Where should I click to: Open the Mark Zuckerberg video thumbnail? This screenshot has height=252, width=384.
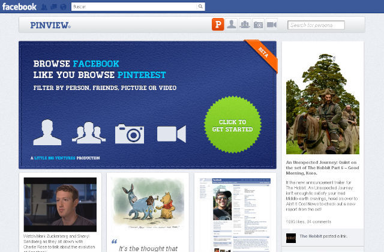pos(60,205)
